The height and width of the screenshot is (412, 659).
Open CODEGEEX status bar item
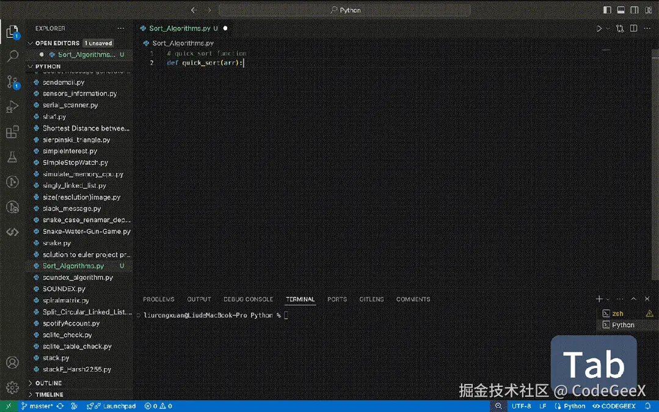pos(614,406)
